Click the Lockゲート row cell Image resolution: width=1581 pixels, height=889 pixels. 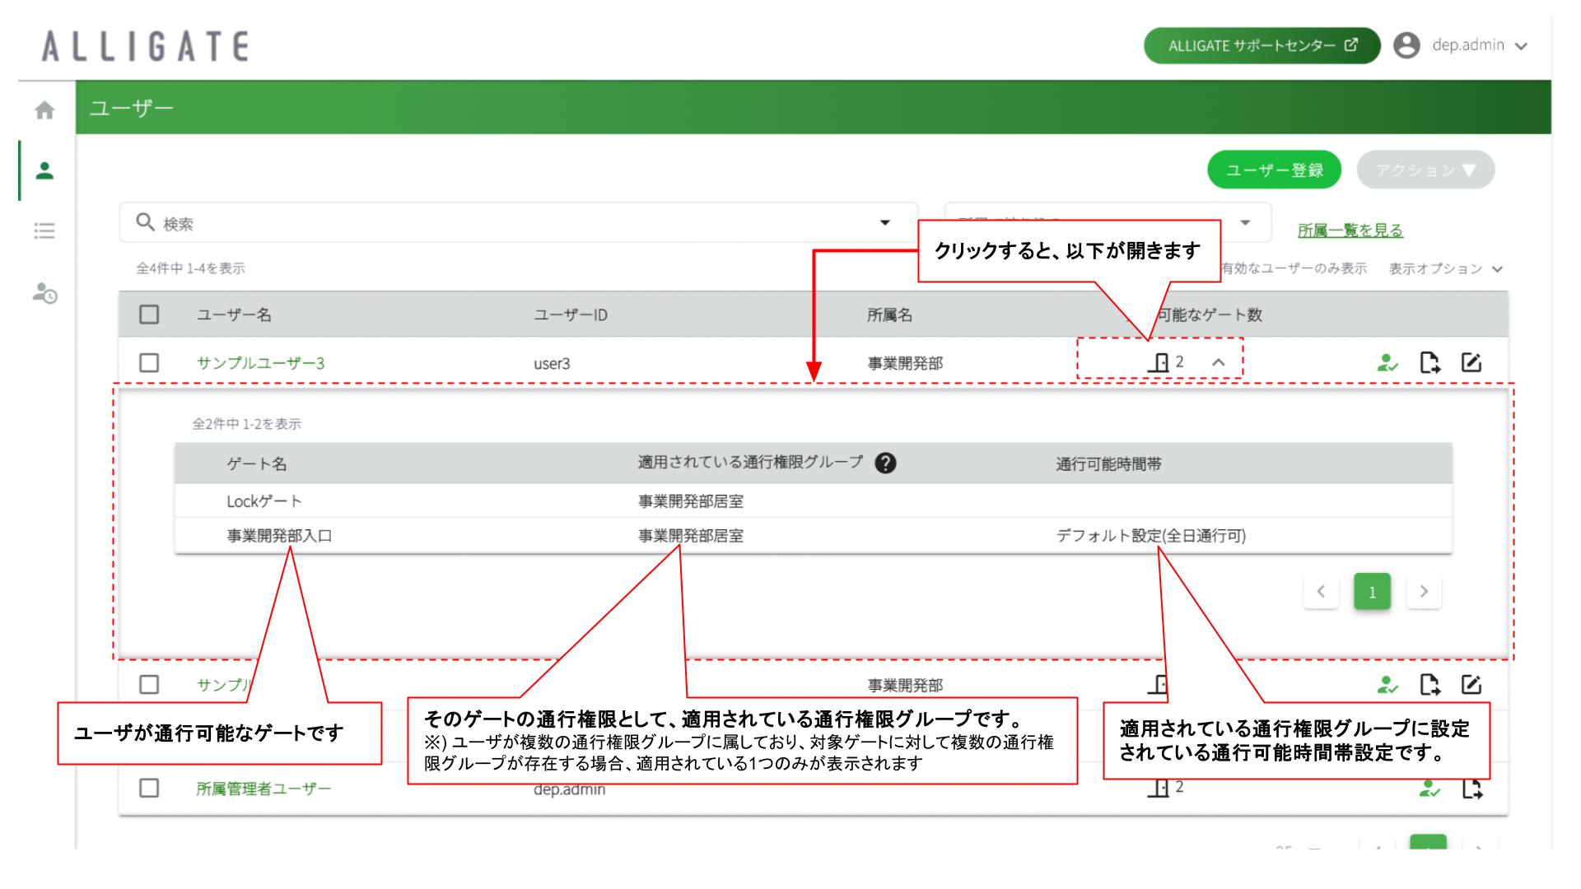click(265, 501)
